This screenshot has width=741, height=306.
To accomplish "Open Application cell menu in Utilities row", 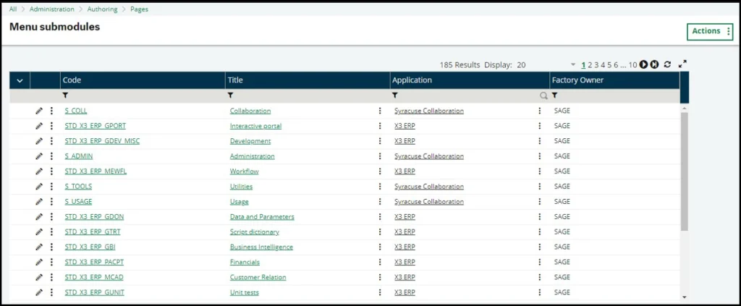I will pyautogui.click(x=539, y=187).
